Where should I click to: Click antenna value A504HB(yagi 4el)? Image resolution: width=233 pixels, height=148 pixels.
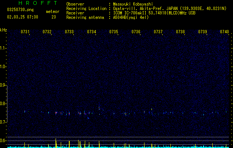[131, 17]
